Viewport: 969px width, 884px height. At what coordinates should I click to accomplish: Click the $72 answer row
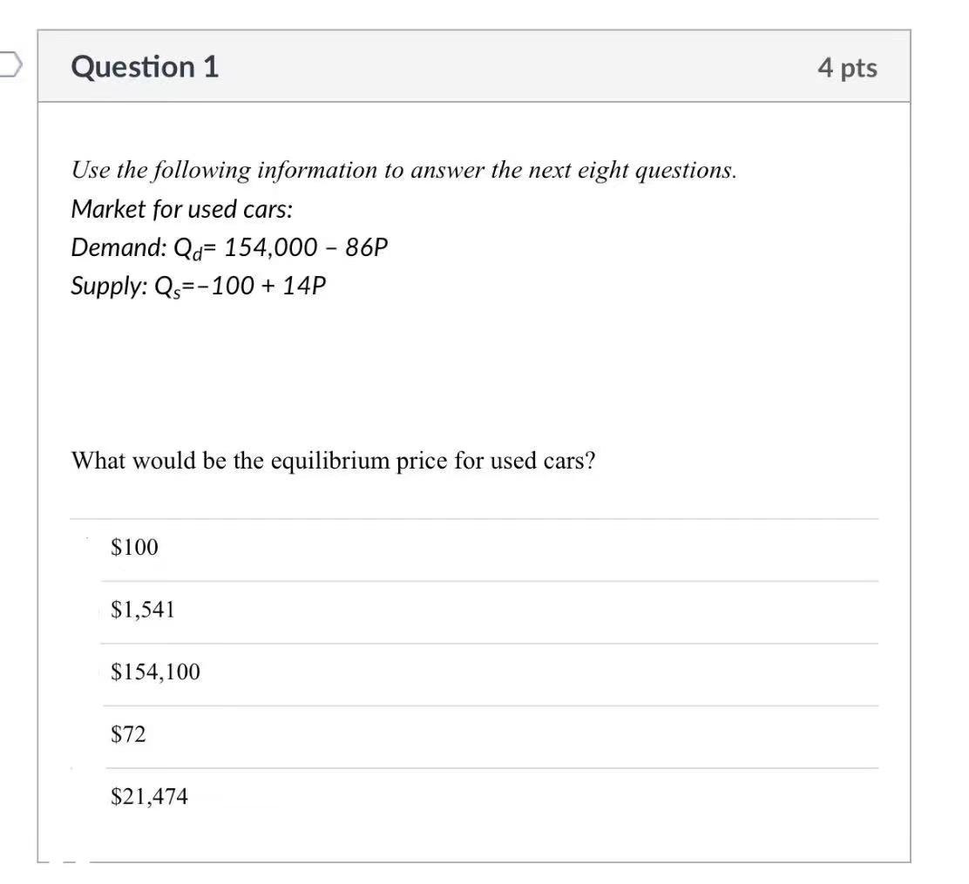point(479,734)
